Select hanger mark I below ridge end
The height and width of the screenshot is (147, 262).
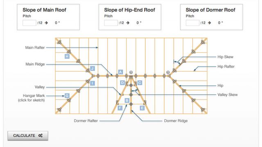[x=93, y=83]
